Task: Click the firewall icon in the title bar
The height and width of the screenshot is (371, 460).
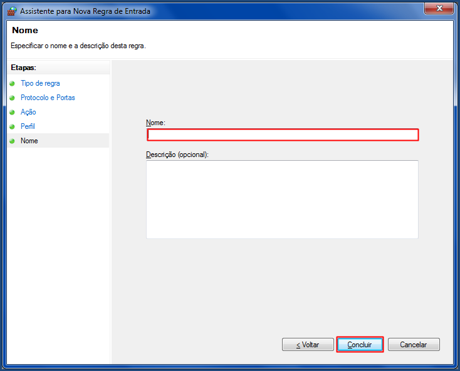Action: (12, 11)
